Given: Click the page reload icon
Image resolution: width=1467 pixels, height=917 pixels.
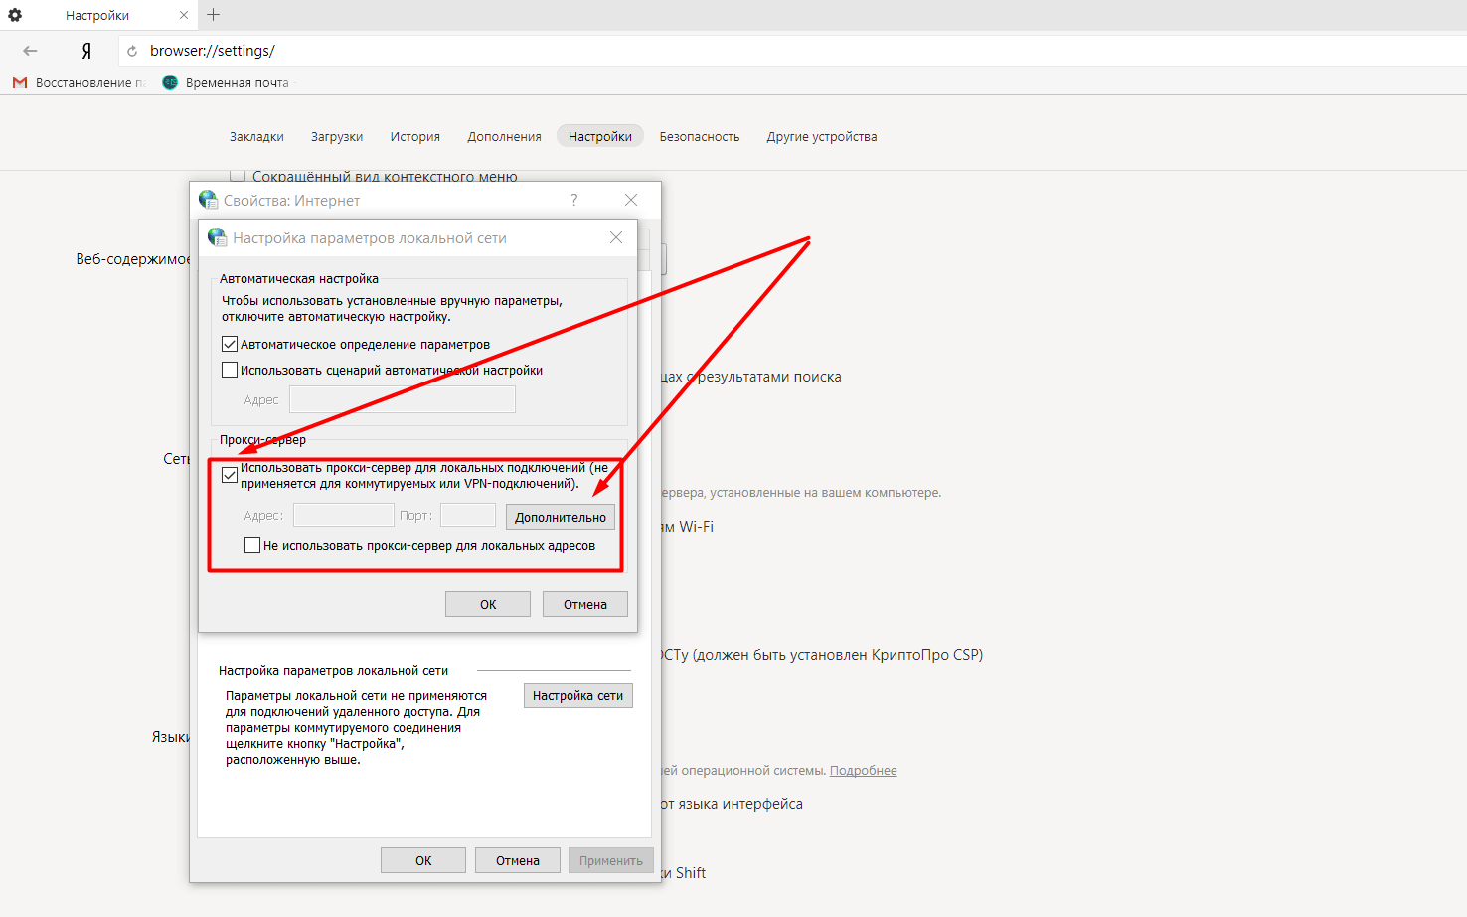Looking at the screenshot, I should 132,51.
